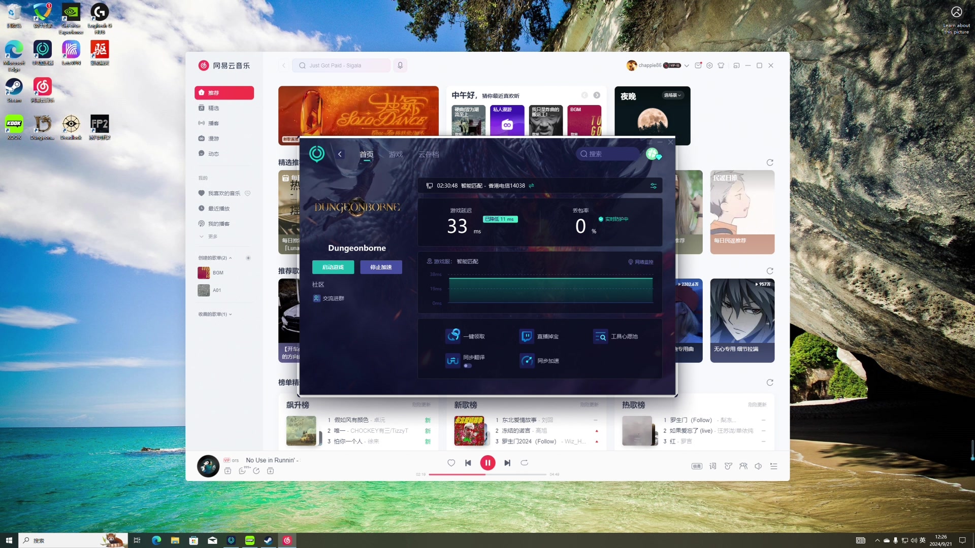975x548 pixels.
Task: Share the current song icon
Action: [x=256, y=471]
